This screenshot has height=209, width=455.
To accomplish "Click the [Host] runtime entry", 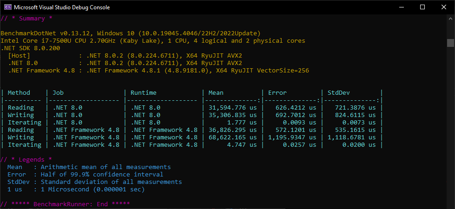I will point(19,56).
